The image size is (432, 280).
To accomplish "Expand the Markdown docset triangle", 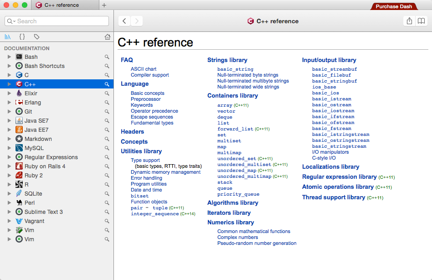I will pos(10,139).
